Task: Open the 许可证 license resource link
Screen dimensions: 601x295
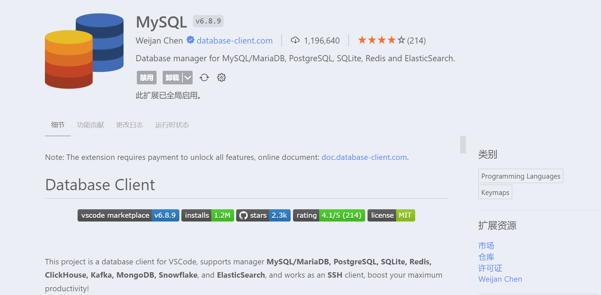Action: (490, 268)
